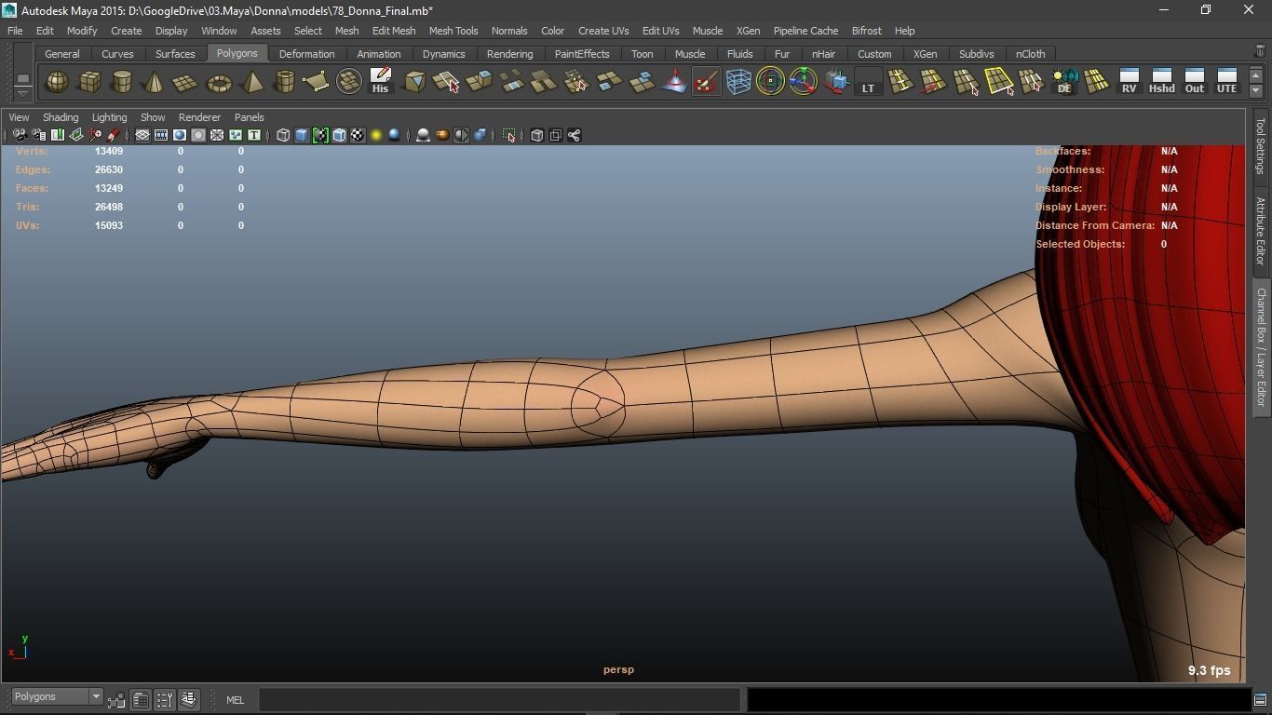Toggle textured display checker sphere
This screenshot has height=715, width=1272.
coord(358,135)
